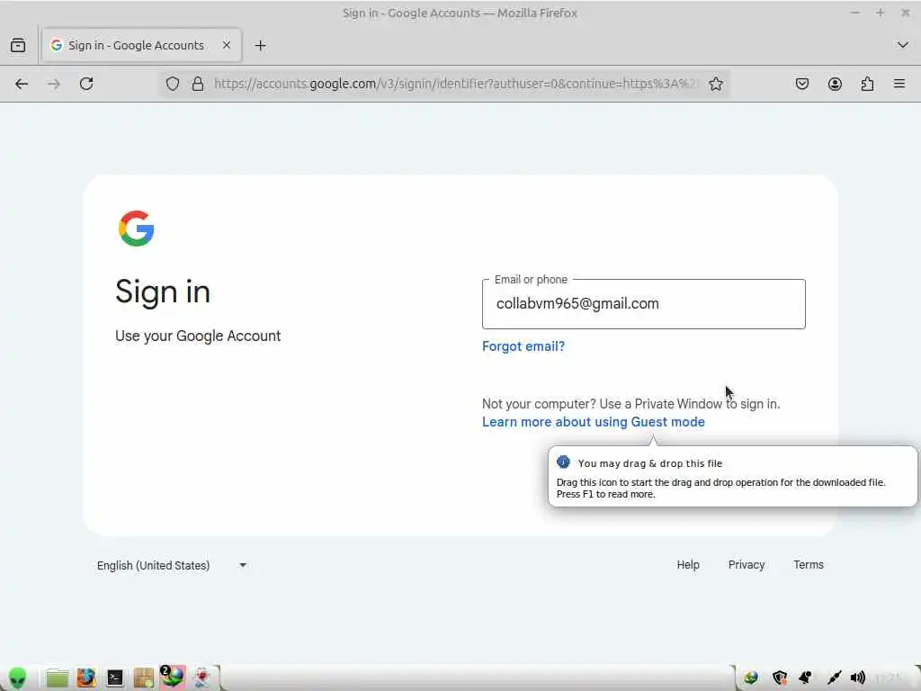Image resolution: width=921 pixels, height=691 pixels.
Task: Open the Firefox View icon left of tabs
Action: click(18, 45)
